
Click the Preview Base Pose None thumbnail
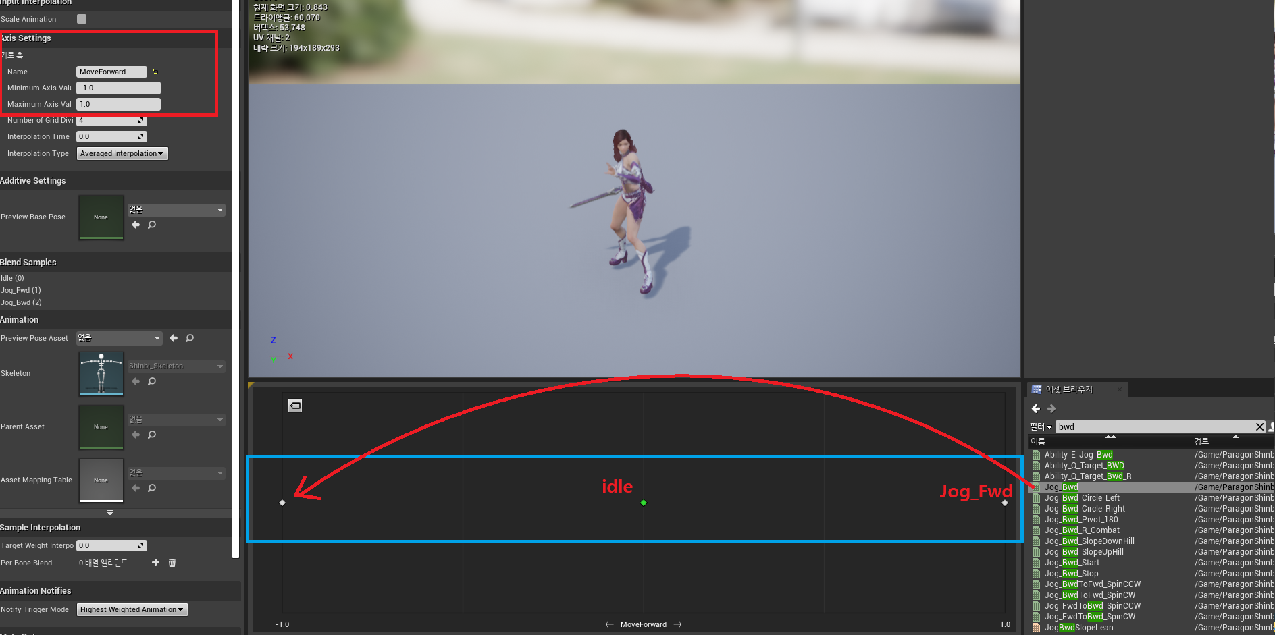point(101,217)
